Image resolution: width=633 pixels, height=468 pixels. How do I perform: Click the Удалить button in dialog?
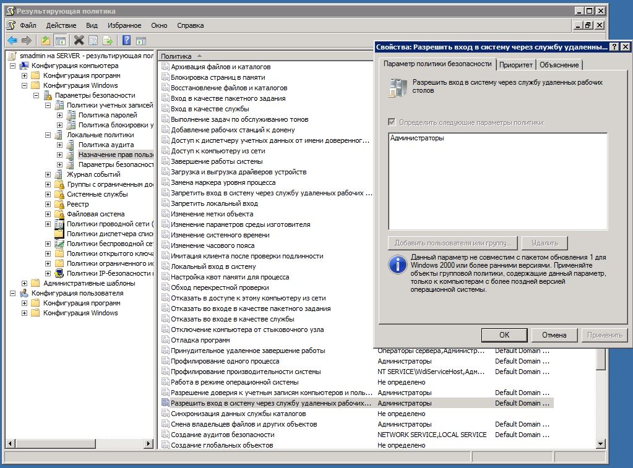click(x=545, y=243)
